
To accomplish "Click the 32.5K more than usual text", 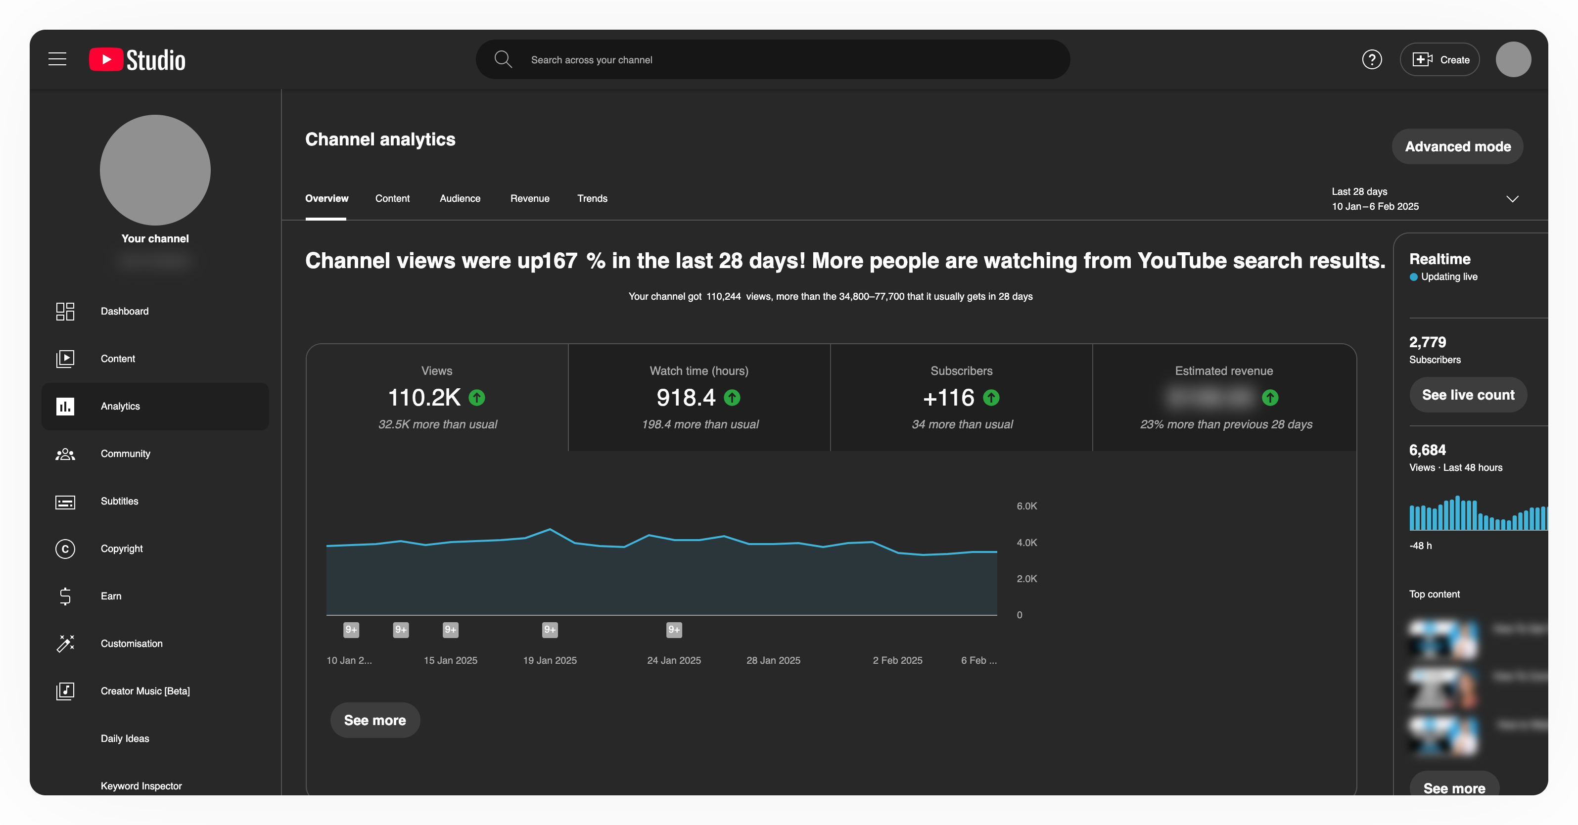I will tap(437, 424).
